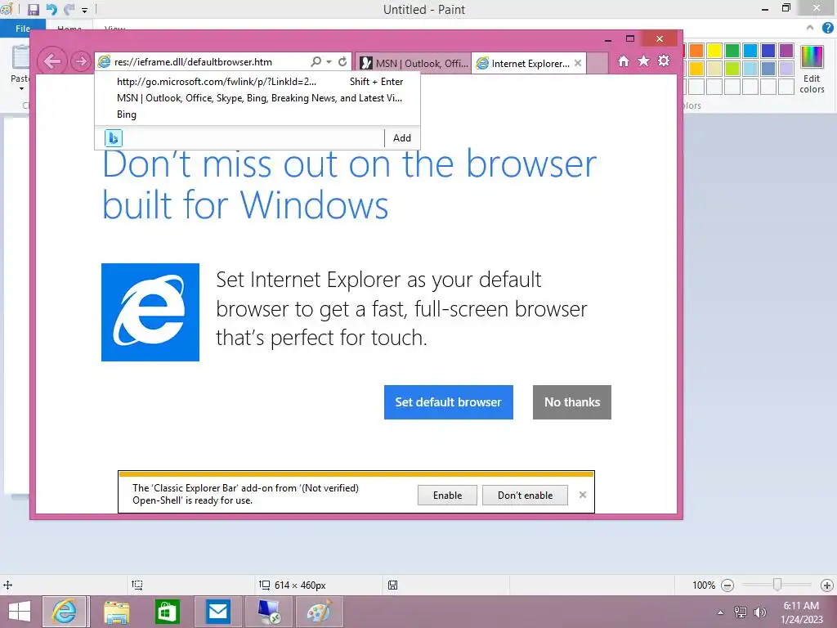Viewport: 837px width, 628px height.
Task: Open Mail app from taskbar
Action: coord(217,612)
